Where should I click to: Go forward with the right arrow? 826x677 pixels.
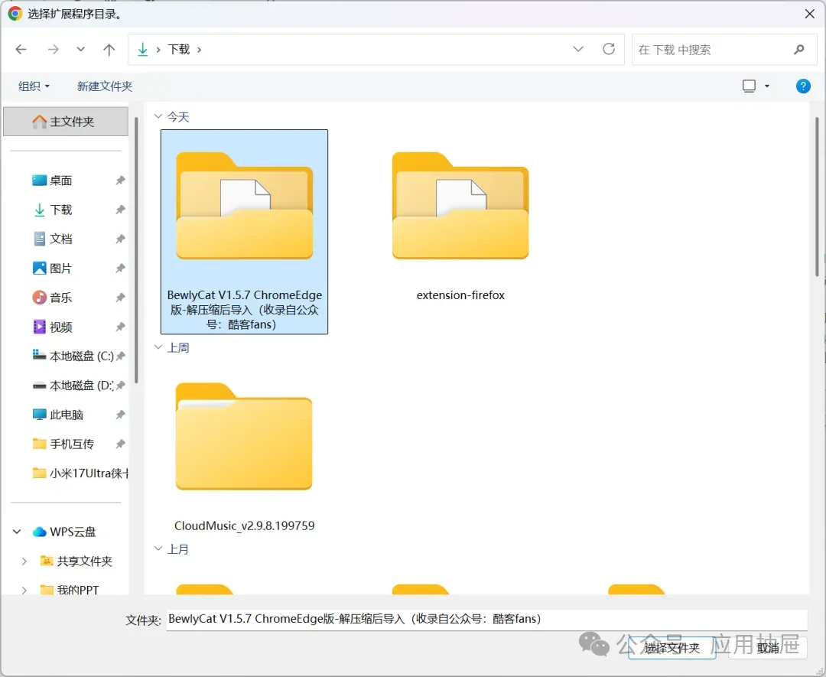(x=54, y=50)
